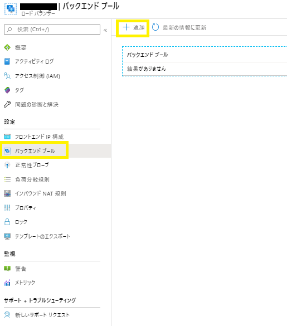
Task: Click the 結果がありません empty message
Action: click(147, 69)
